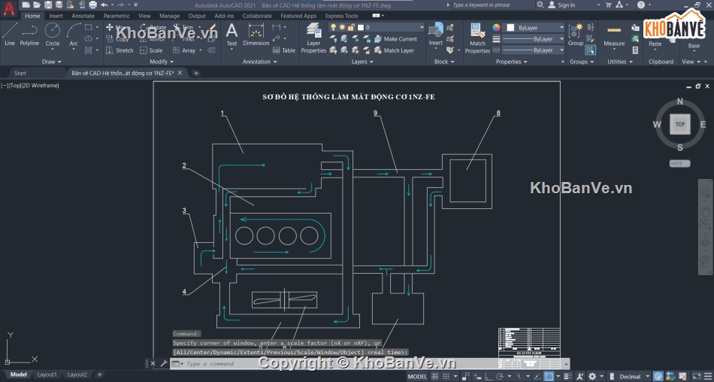Select the Circle tool

pyautogui.click(x=53, y=35)
